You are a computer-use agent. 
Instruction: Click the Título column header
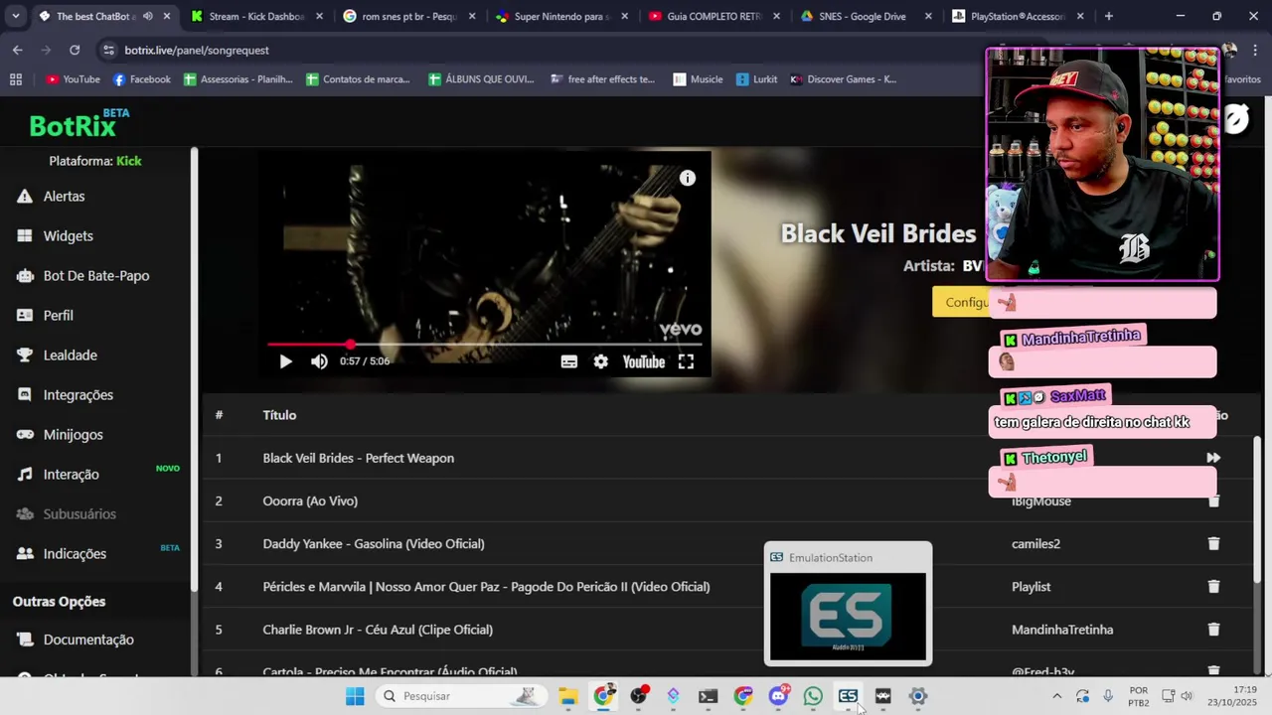279,415
